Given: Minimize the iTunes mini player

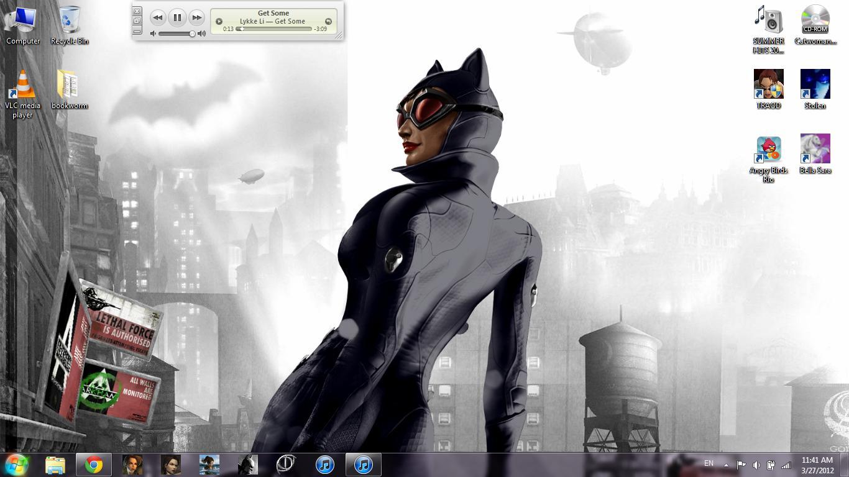Looking at the screenshot, I should pos(137,30).
